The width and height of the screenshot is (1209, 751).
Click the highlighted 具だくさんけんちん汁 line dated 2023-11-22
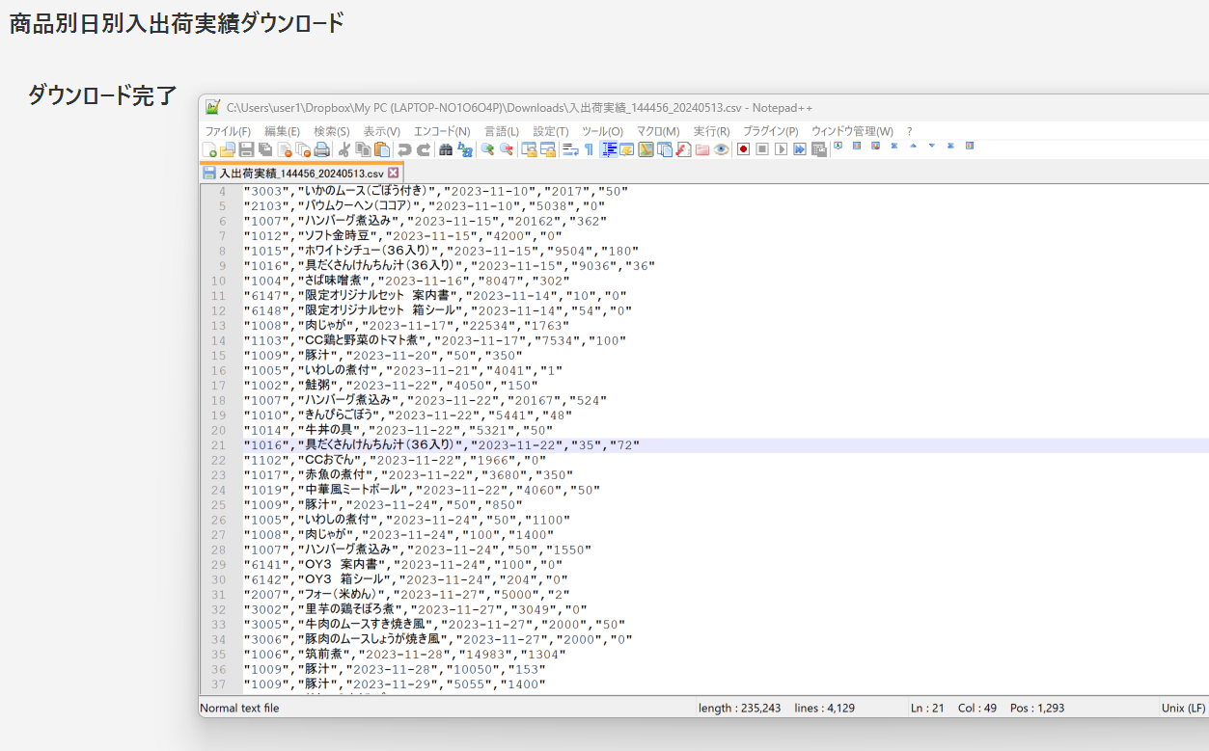[442, 445]
